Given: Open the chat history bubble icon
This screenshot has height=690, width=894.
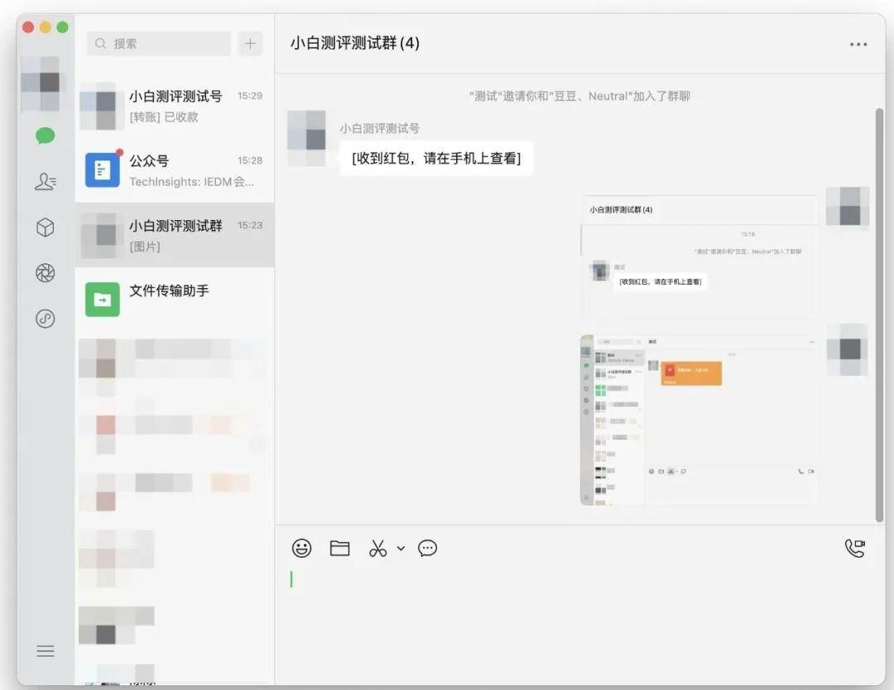Looking at the screenshot, I should [x=427, y=548].
